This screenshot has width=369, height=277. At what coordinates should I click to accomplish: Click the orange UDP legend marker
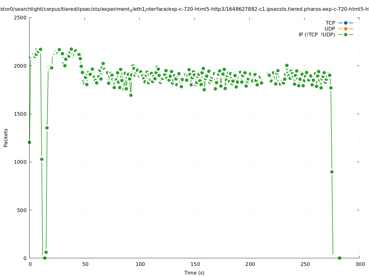[346, 29]
